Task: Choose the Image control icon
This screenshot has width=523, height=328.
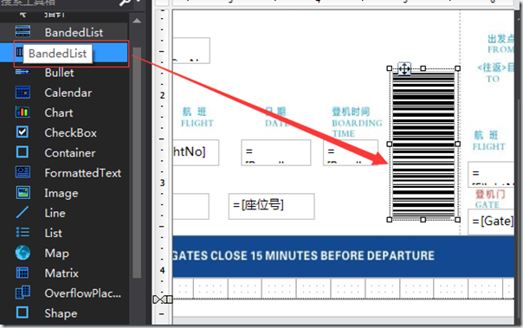Action: [23, 192]
